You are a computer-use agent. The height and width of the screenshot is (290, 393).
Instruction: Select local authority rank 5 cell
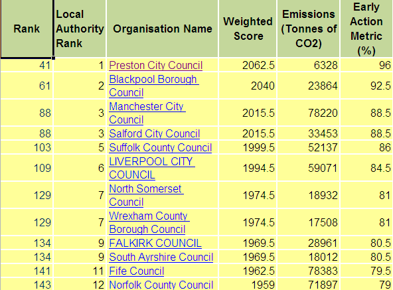pos(80,147)
